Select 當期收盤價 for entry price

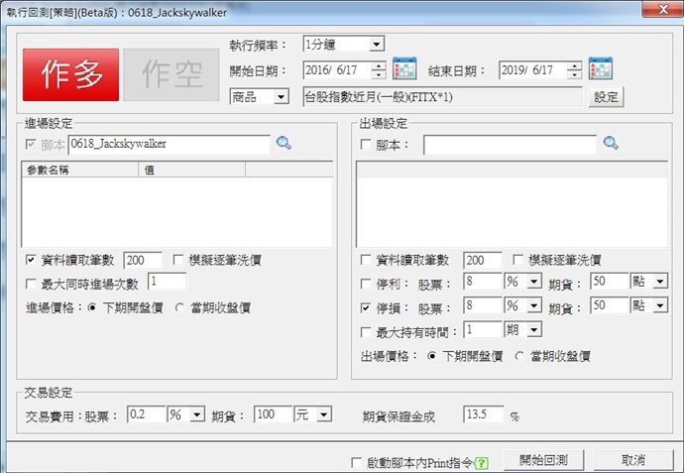pyautogui.click(x=180, y=307)
